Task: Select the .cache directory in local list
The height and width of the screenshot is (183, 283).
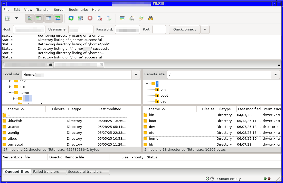Action: coord(65,127)
